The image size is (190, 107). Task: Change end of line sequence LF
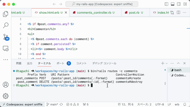point(169,104)
